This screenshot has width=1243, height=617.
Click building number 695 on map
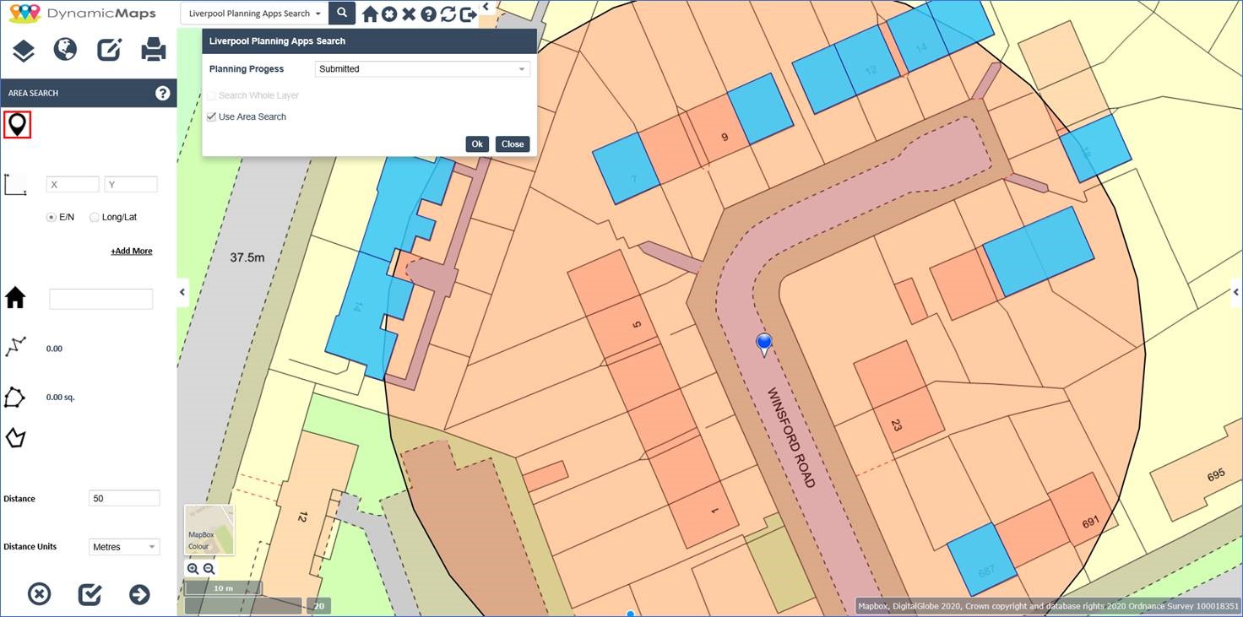click(1216, 475)
